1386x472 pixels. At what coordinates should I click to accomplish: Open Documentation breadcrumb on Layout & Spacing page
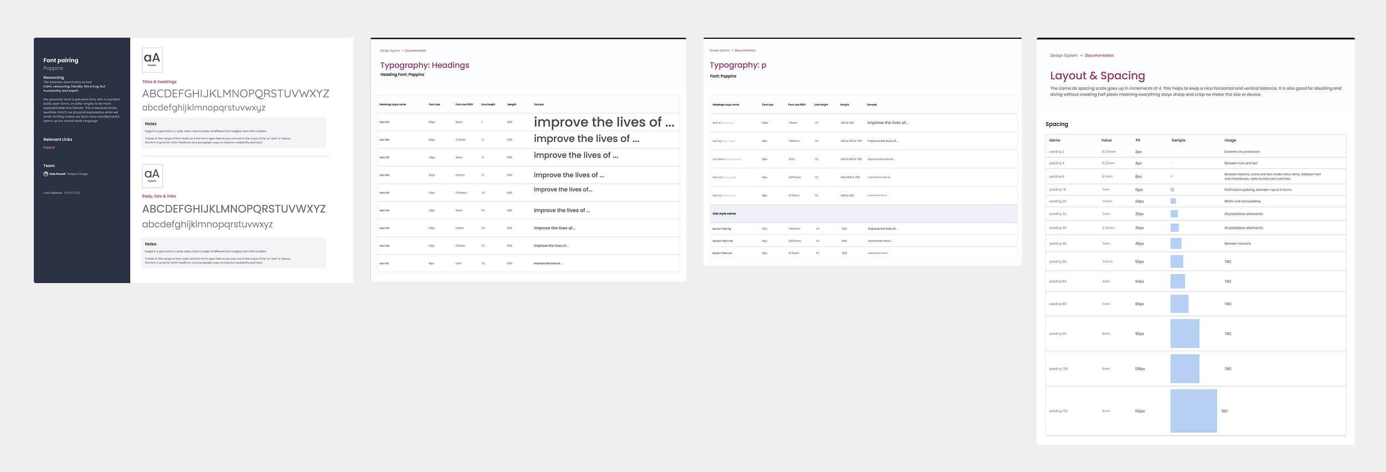(1099, 55)
